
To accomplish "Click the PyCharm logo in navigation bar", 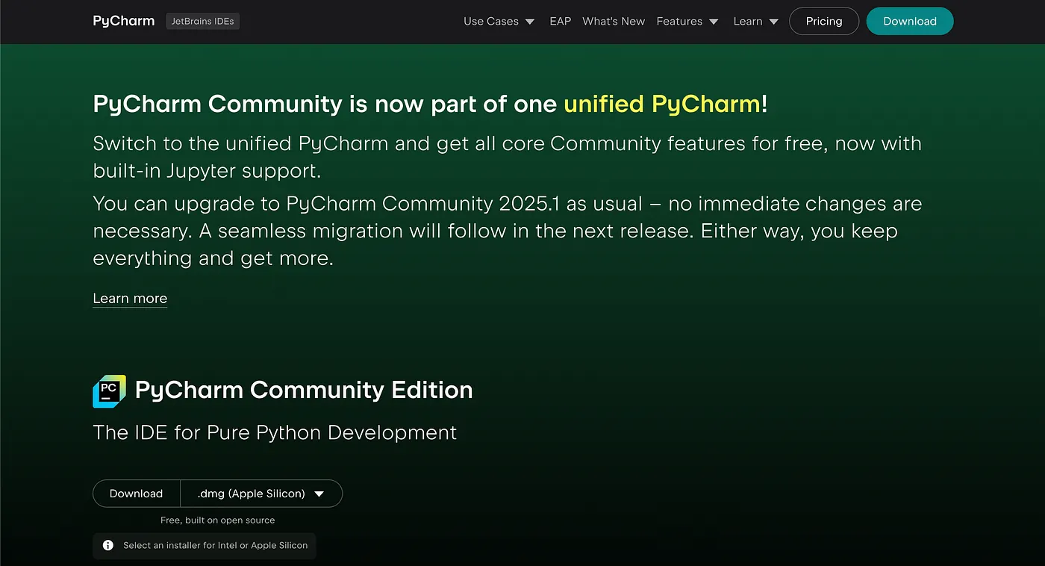I will pos(123,21).
